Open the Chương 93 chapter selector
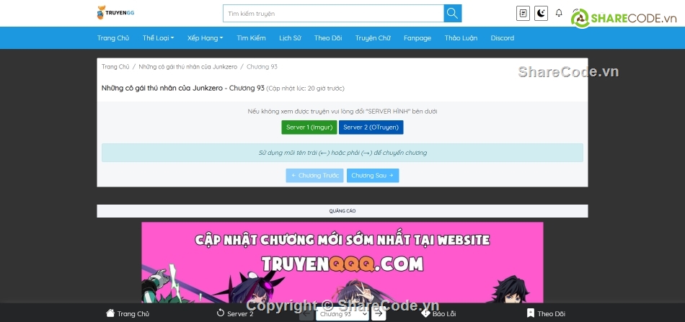Image resolution: width=685 pixels, height=322 pixels. pos(342,314)
